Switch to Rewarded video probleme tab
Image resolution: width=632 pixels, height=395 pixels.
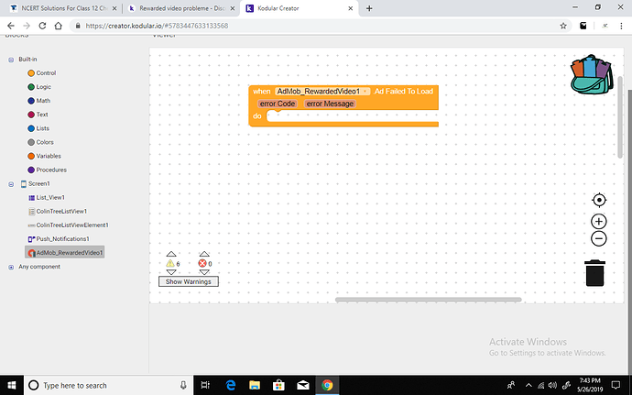pos(181,8)
